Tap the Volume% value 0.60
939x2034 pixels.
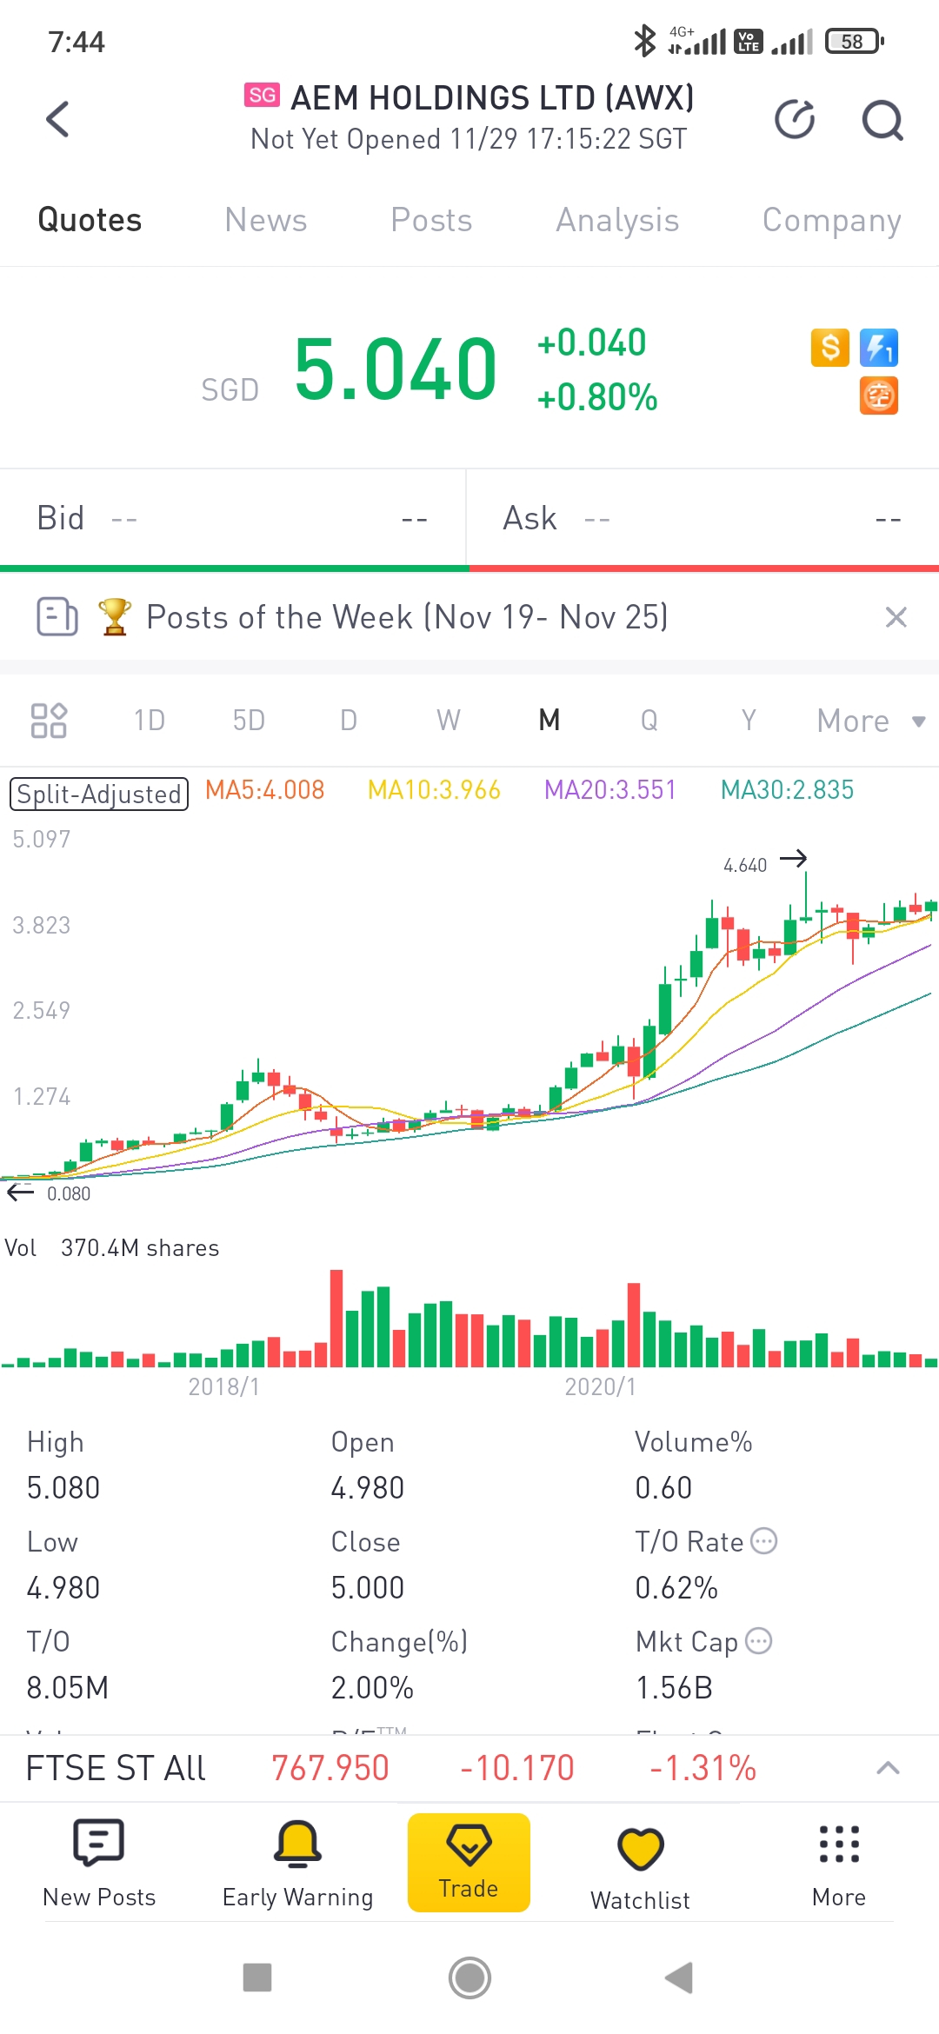[663, 1488]
